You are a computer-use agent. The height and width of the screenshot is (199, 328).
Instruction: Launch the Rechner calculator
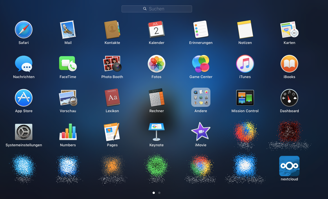(157, 98)
